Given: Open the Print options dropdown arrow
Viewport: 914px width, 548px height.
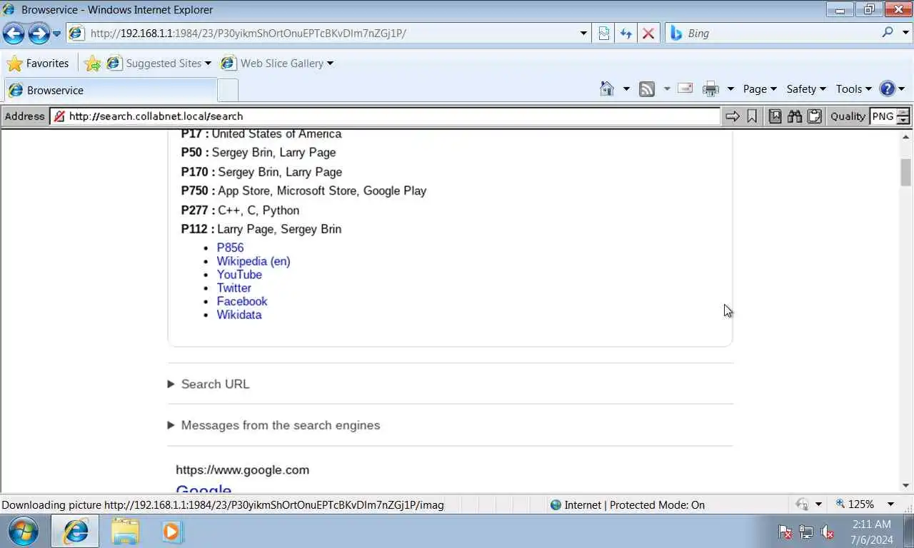Looking at the screenshot, I should (730, 89).
